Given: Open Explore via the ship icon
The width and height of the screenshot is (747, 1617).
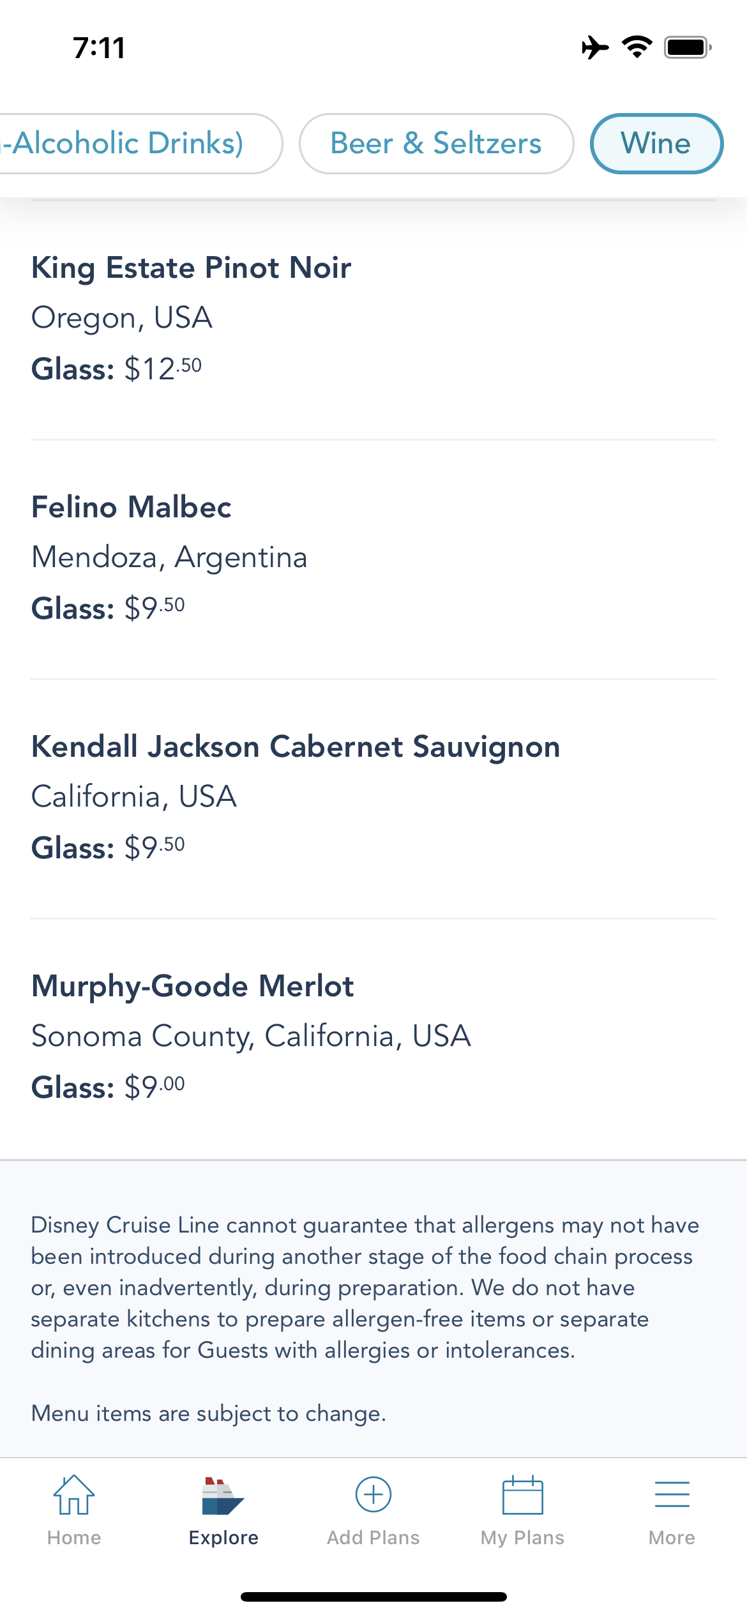Looking at the screenshot, I should [x=223, y=1496].
